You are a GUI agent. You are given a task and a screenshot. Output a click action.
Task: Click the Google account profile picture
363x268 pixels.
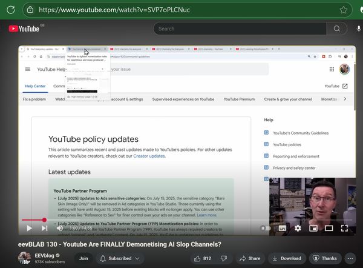click(344, 69)
